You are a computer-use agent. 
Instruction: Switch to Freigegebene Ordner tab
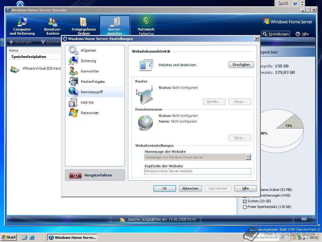84,26
